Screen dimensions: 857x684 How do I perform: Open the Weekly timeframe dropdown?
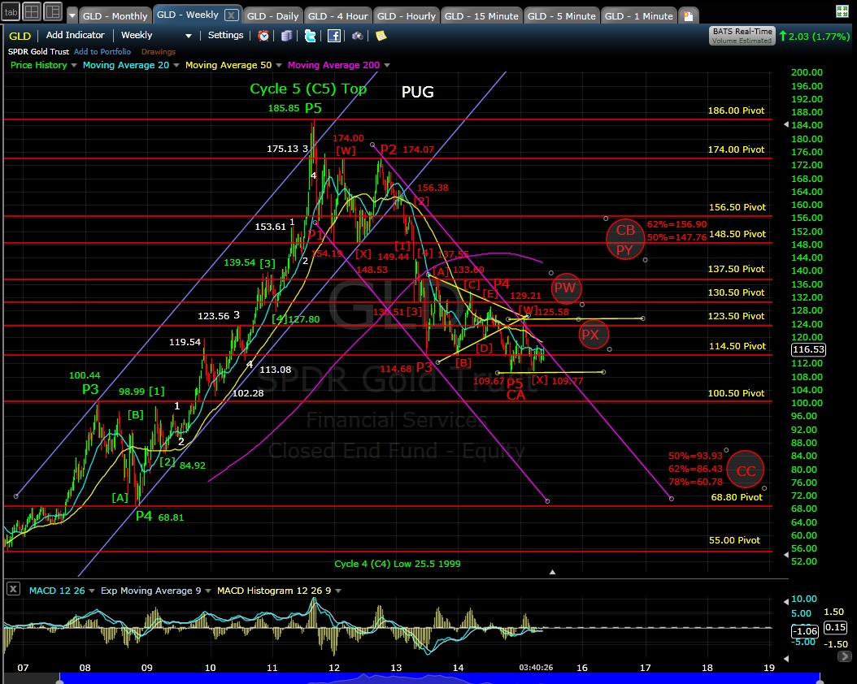click(x=156, y=35)
